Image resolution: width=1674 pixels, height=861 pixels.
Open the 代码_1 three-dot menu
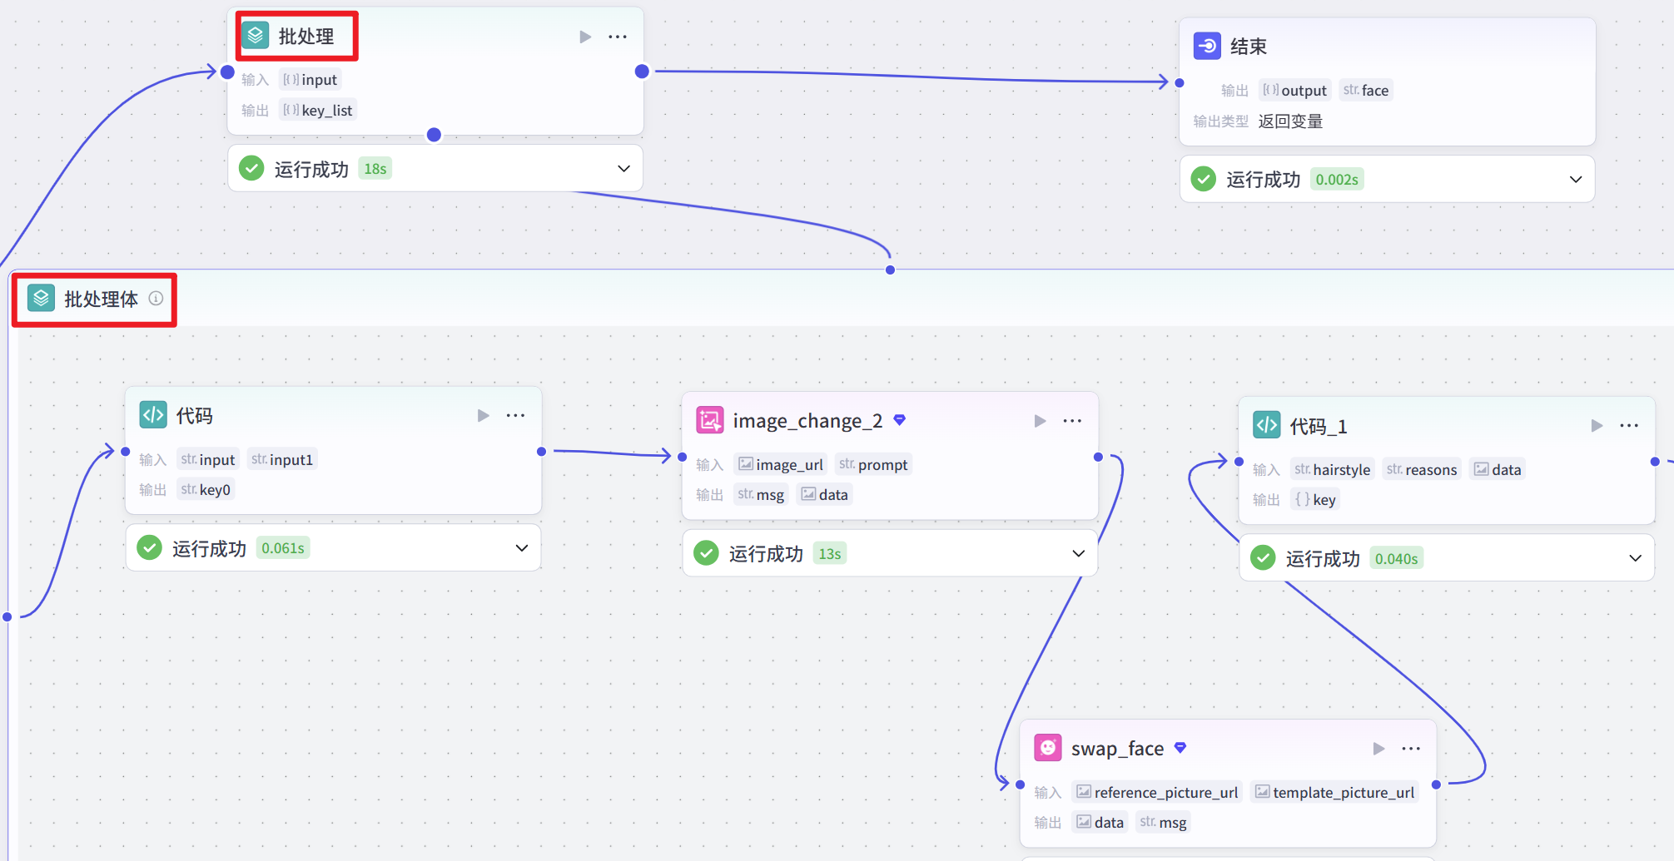[x=1629, y=426]
